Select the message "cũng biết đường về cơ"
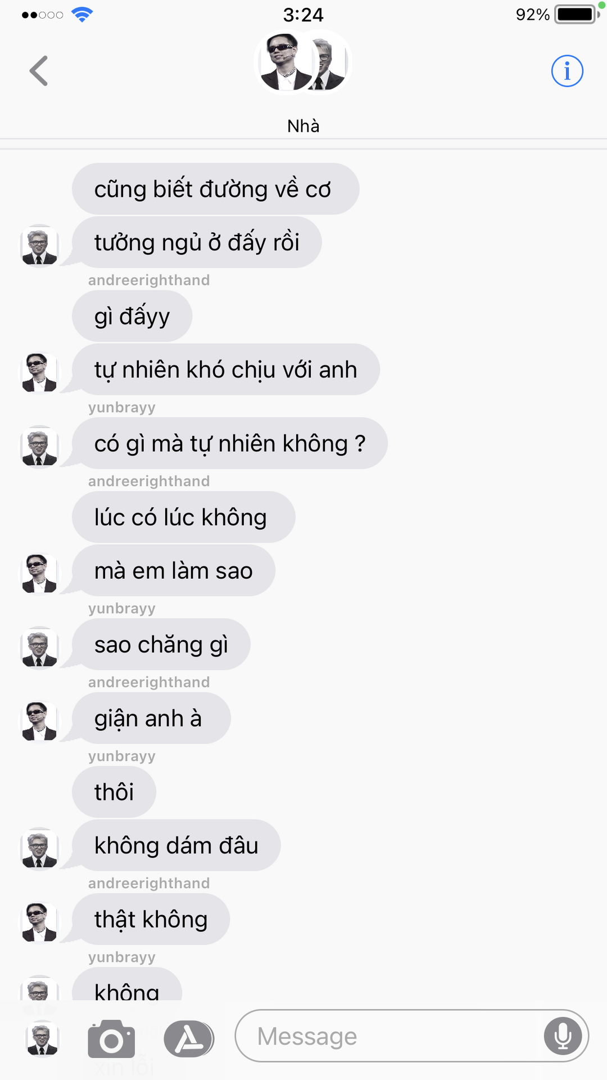Image resolution: width=607 pixels, height=1080 pixels. point(215,189)
